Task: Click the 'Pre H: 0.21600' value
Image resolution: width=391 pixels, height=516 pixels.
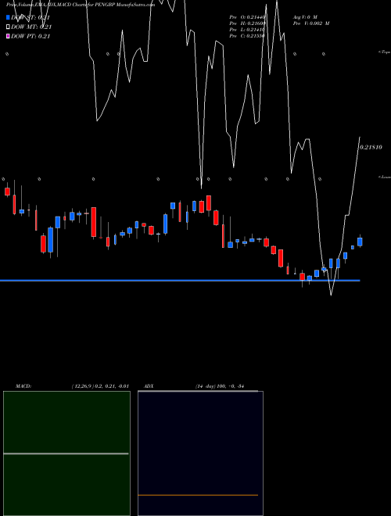Action: [247, 23]
